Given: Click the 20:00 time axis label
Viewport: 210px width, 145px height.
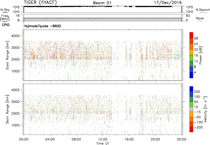Looking at the screenshot, I should [155, 140].
